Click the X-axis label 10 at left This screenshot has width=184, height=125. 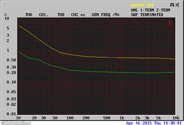18,118
